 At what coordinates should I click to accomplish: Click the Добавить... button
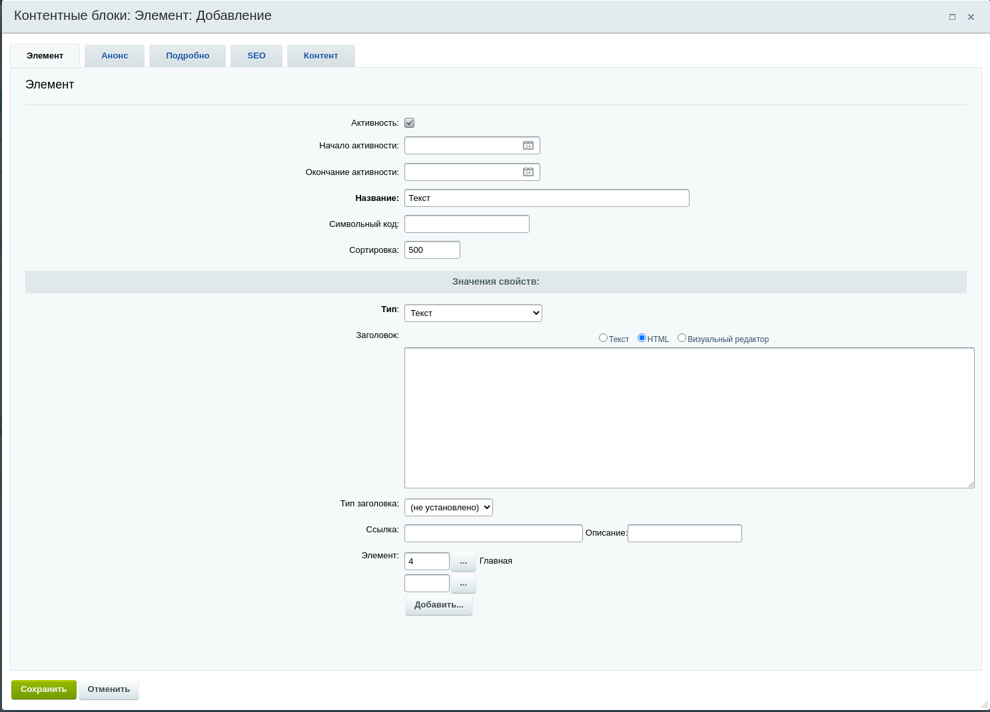pos(438,605)
